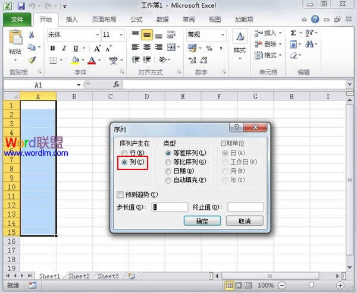Open the 公式 ribbon tab
The width and height of the screenshot is (357, 293).
tap(136, 20)
